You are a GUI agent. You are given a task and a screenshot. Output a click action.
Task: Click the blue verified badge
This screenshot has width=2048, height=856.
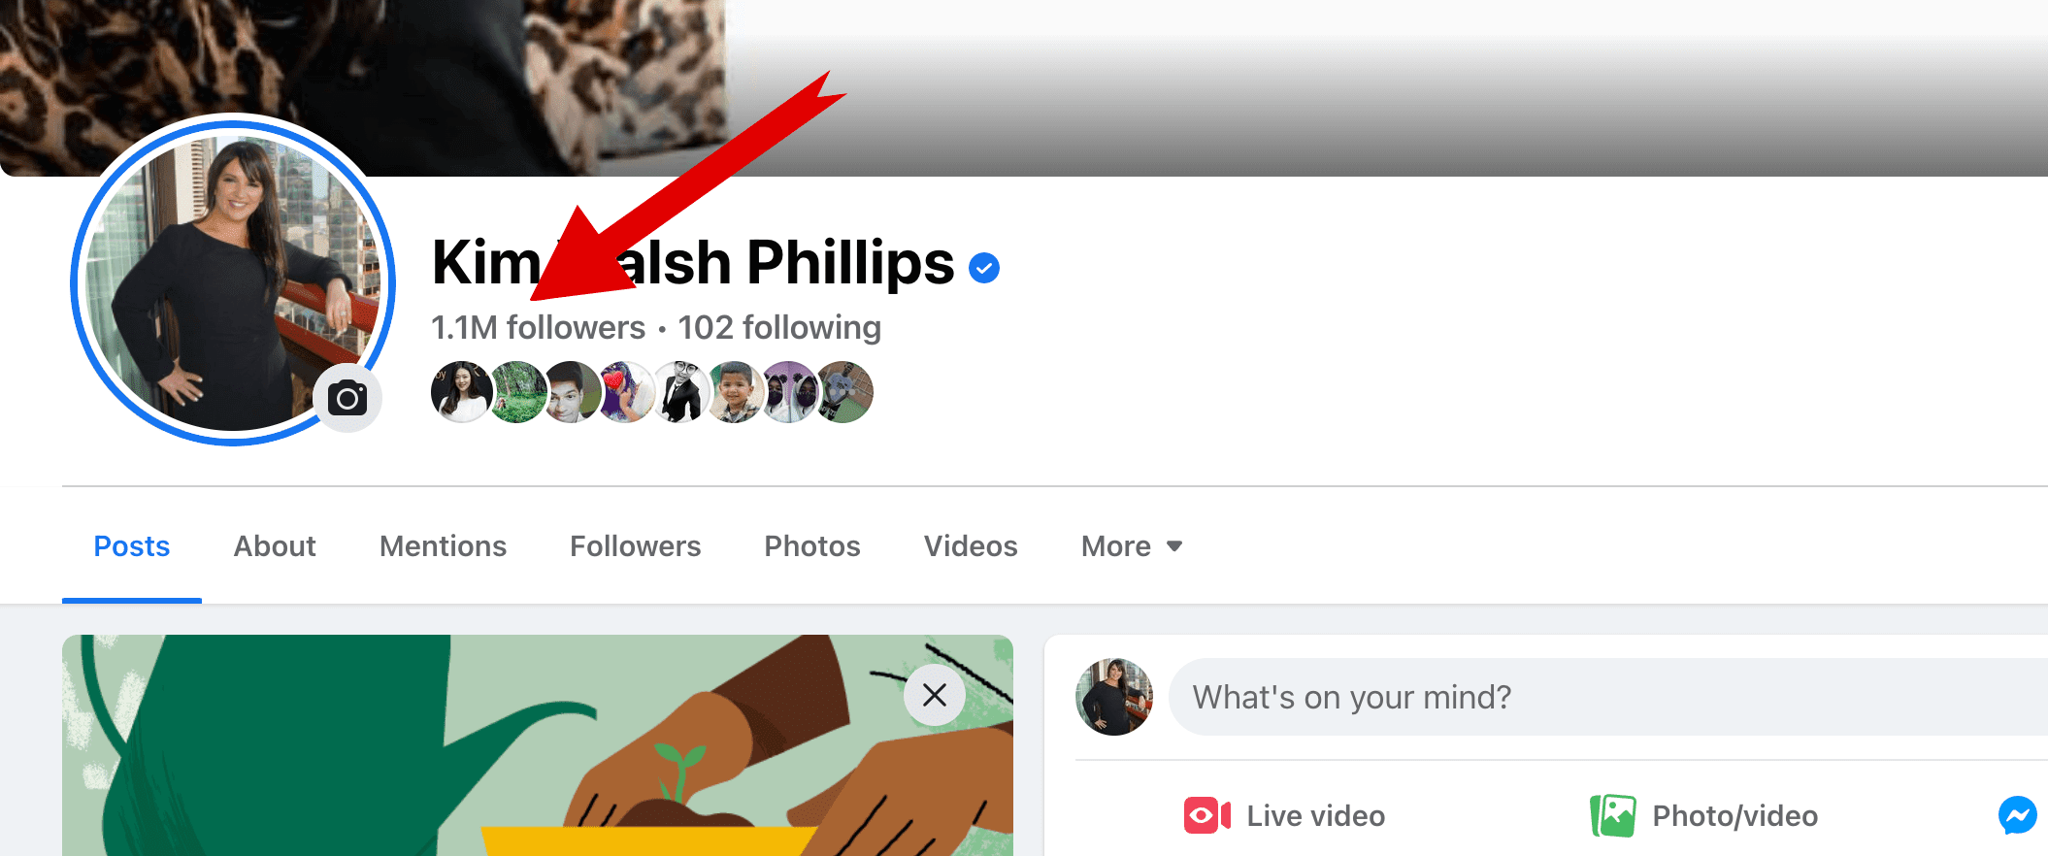[x=984, y=268]
